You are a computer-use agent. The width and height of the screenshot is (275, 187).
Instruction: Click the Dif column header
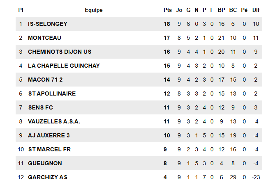pos(256,10)
